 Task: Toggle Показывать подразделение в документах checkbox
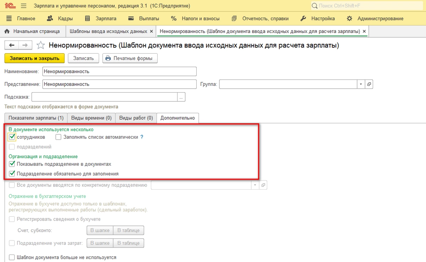(x=12, y=164)
